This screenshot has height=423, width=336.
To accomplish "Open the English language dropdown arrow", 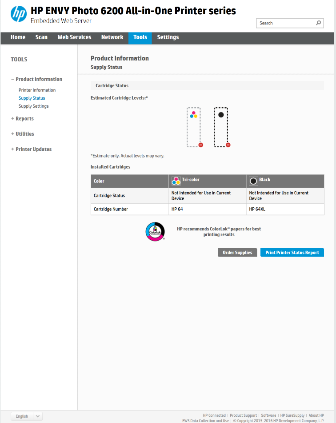I will click(38, 416).
